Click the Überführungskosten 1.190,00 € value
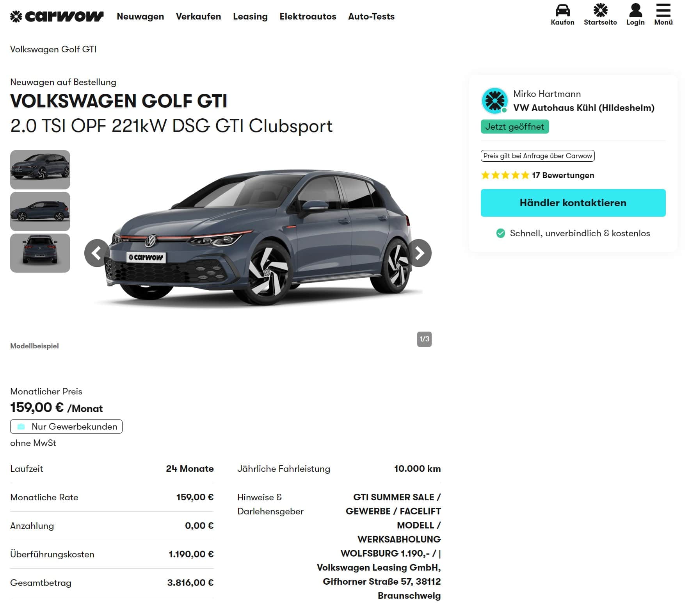Screen dimensions: 690x605 191,554
